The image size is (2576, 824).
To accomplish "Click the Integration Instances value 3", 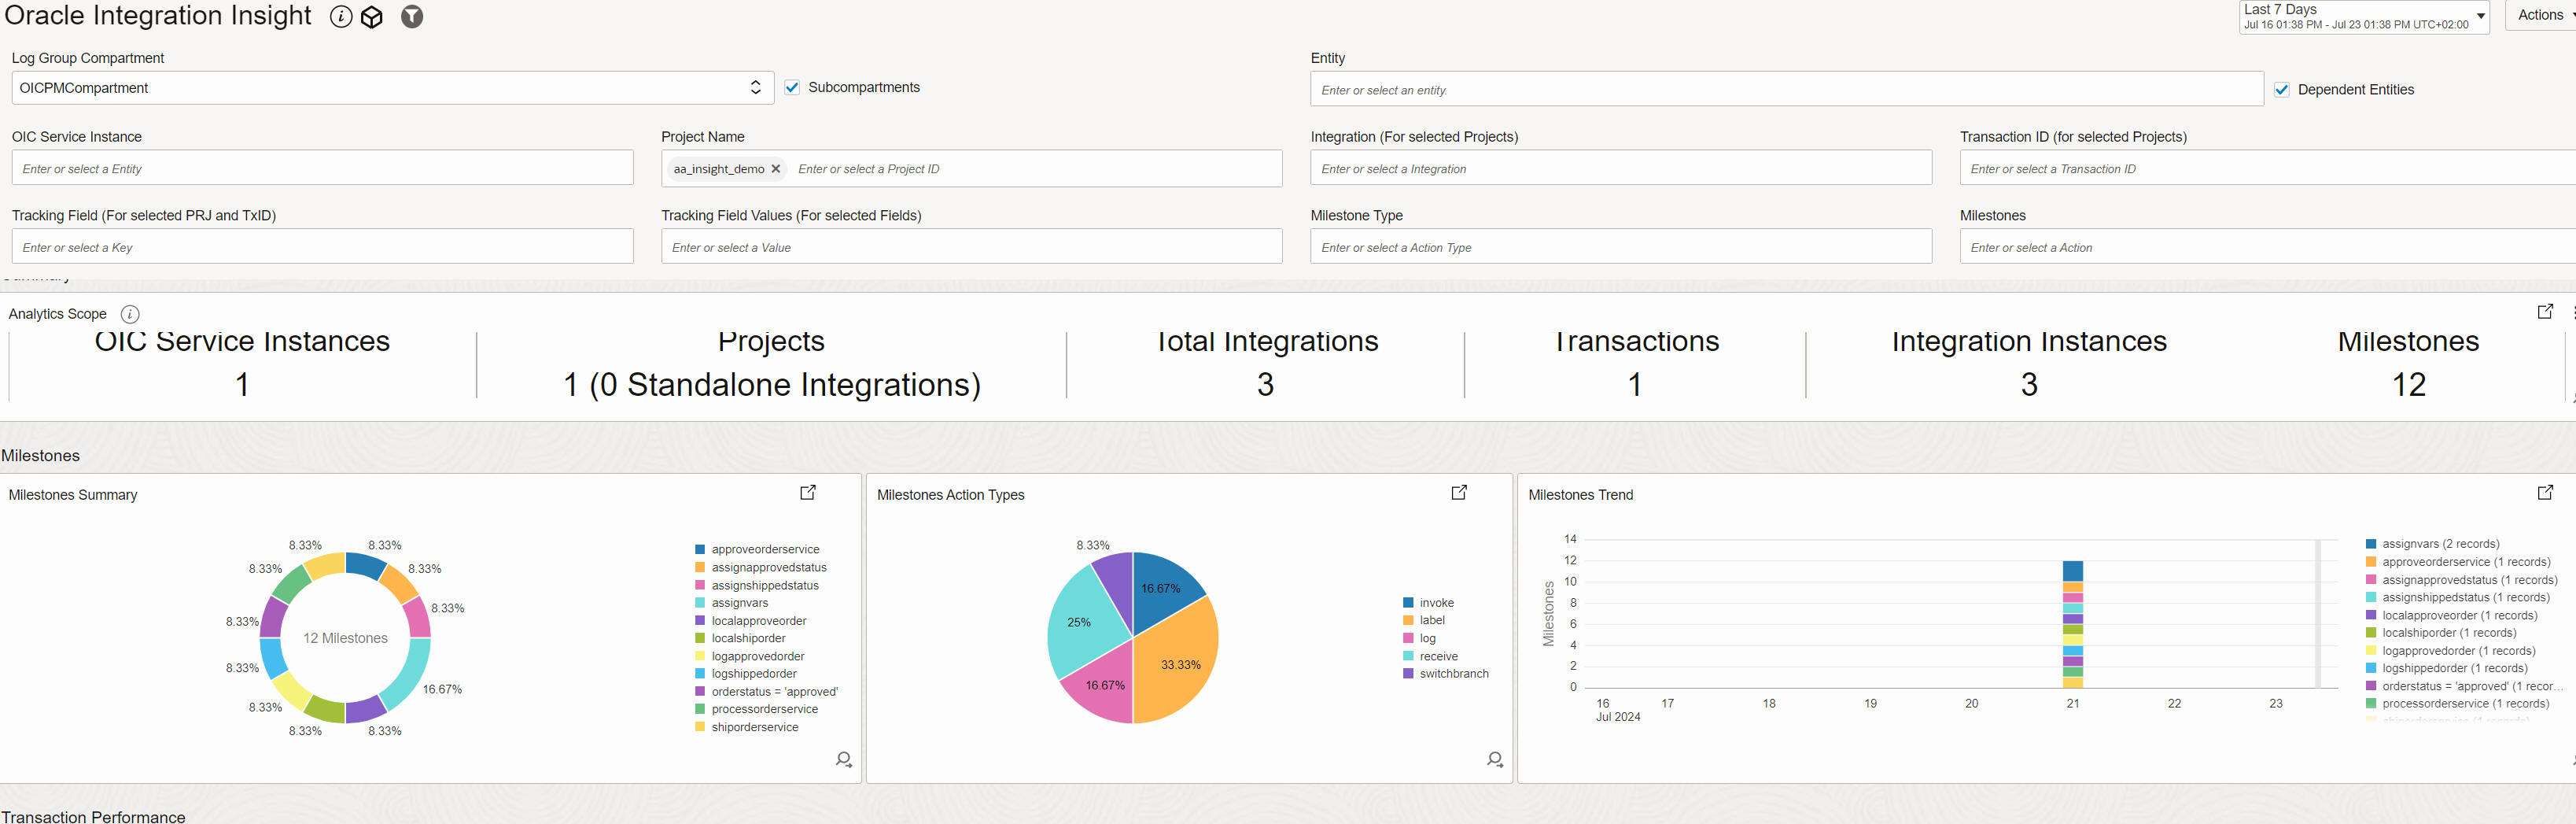I will (2028, 385).
